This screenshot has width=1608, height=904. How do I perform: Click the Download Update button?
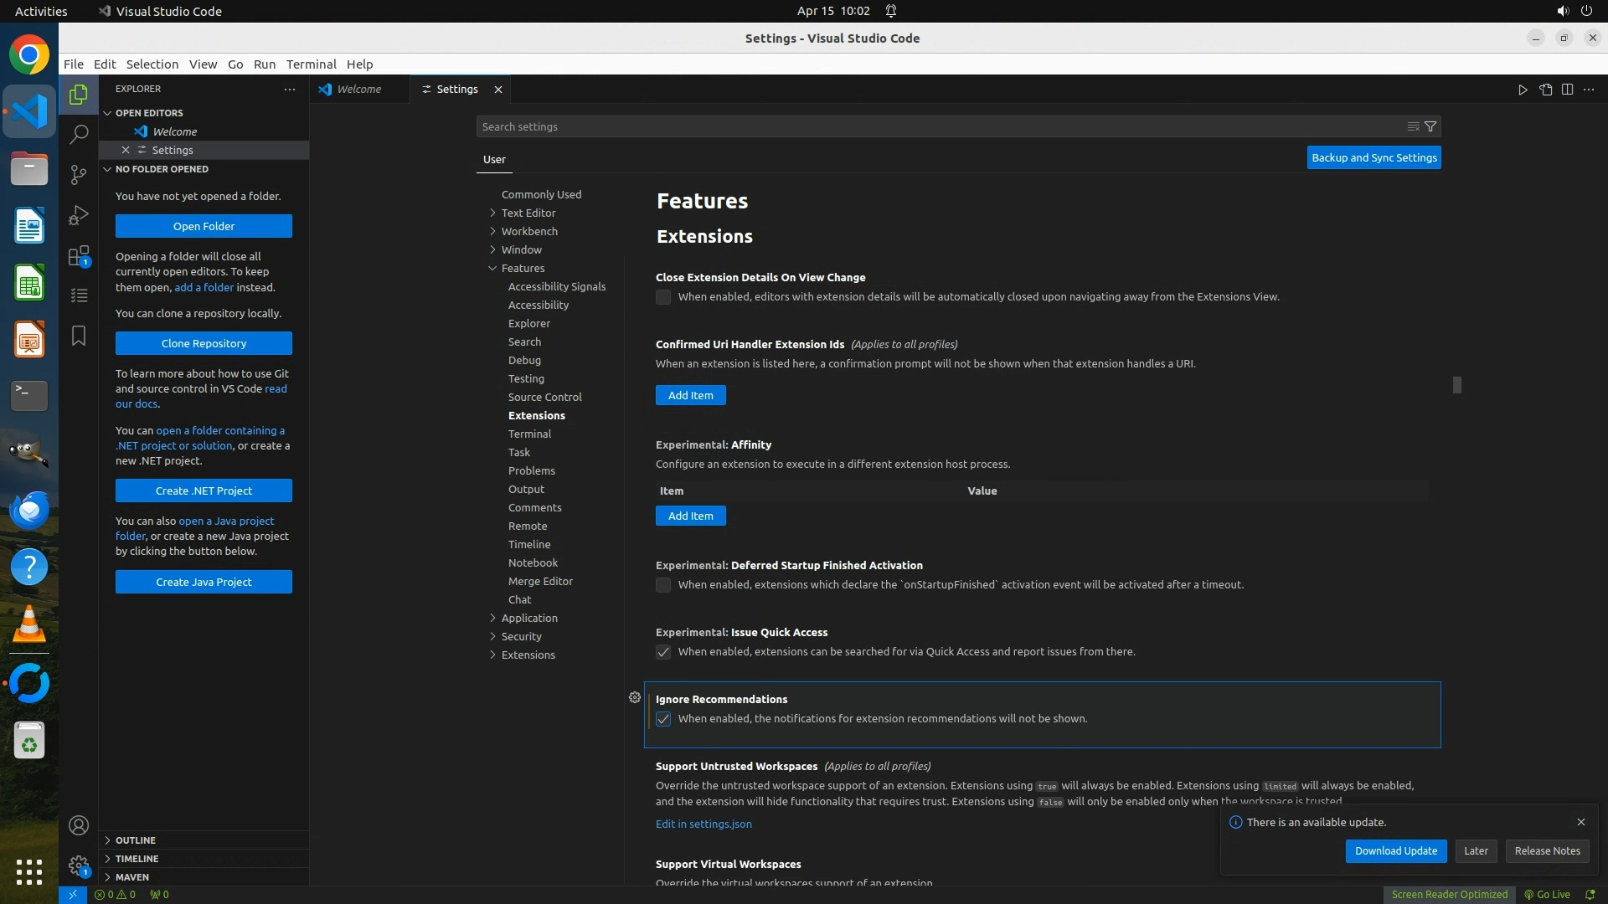click(1395, 851)
